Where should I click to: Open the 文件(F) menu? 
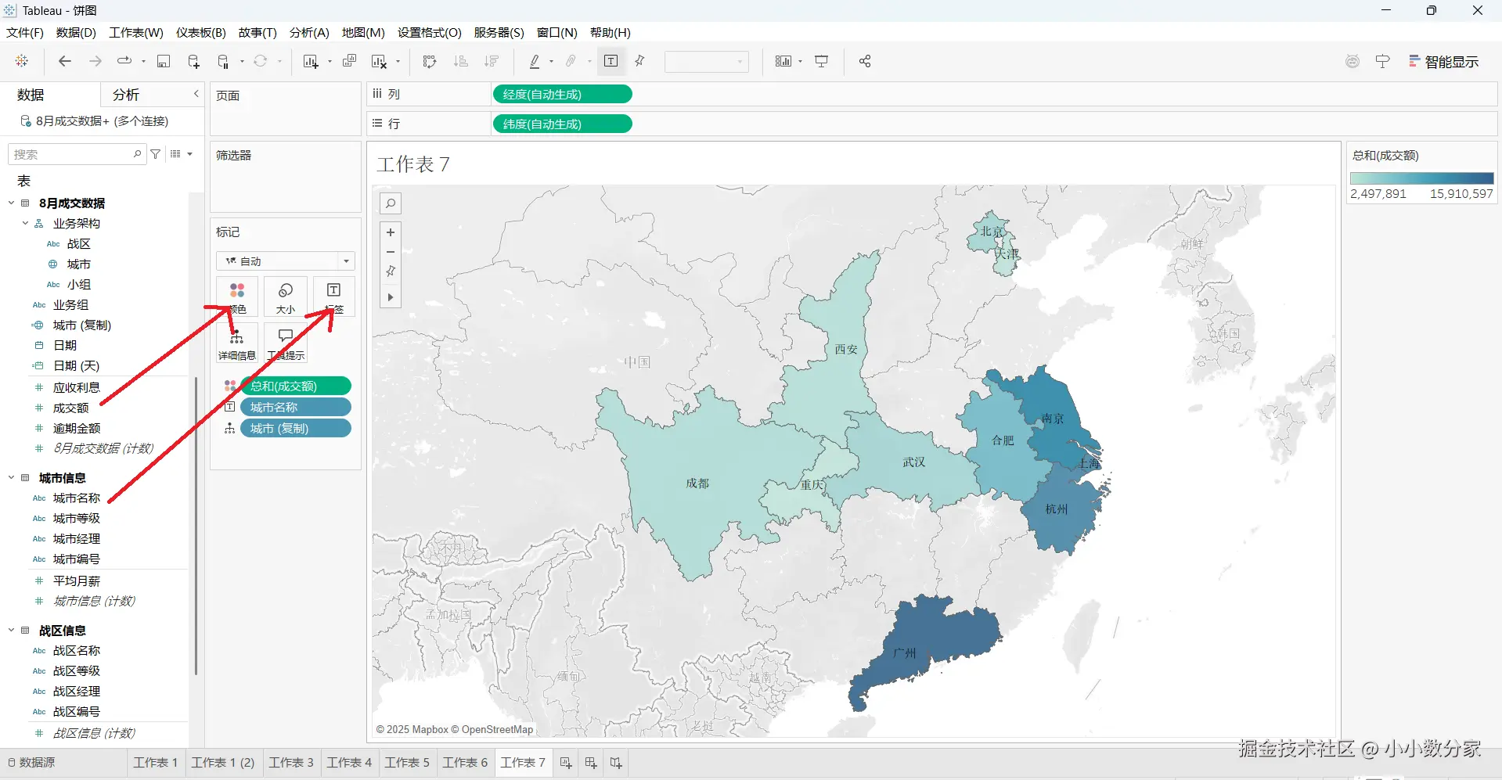coord(25,32)
